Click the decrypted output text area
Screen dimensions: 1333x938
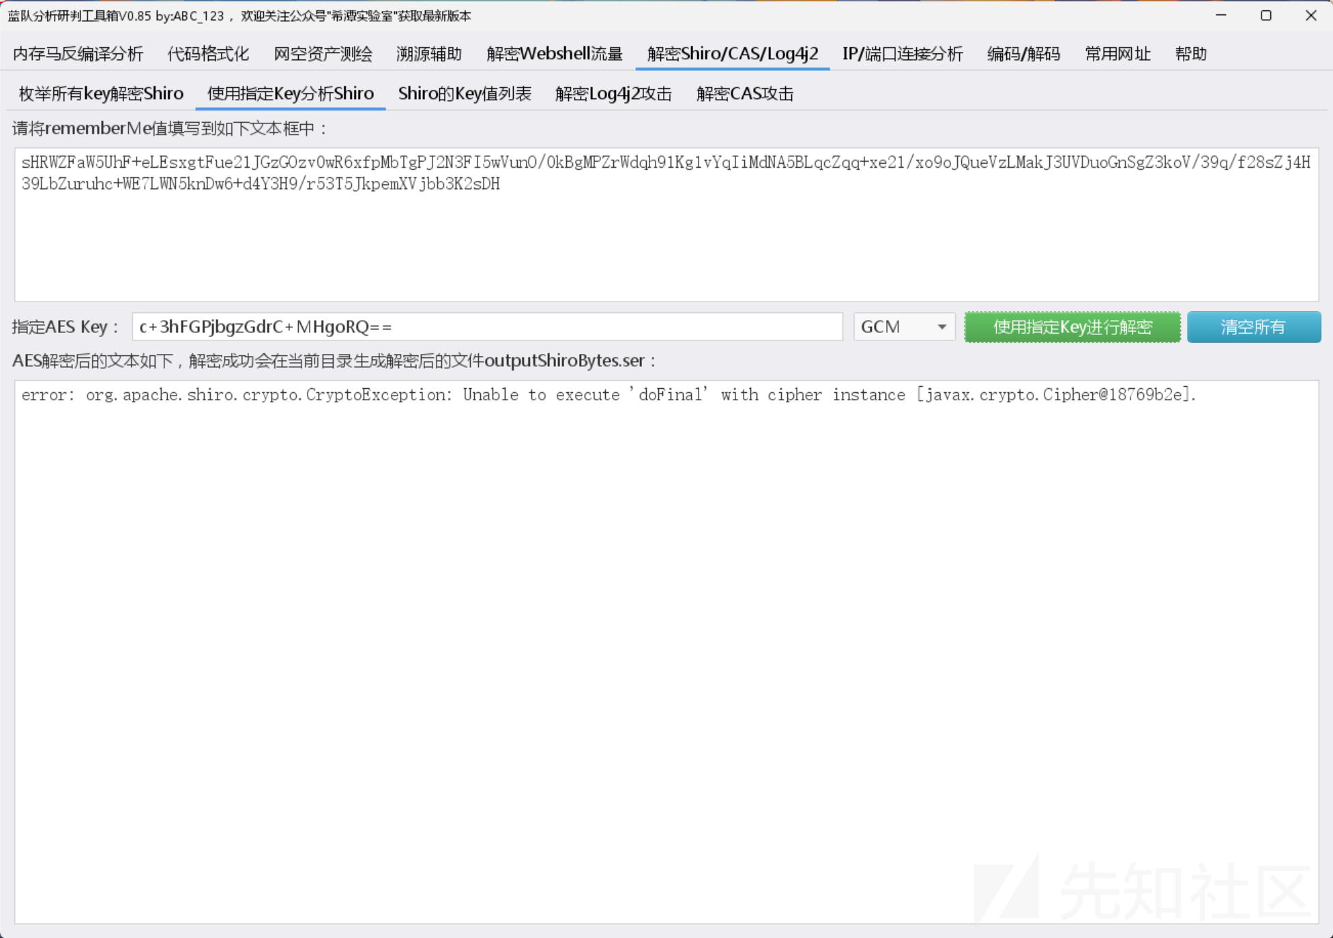tap(666, 651)
